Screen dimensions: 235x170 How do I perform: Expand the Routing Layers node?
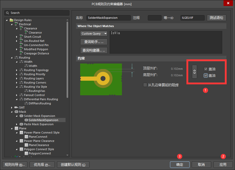(x=17, y=78)
